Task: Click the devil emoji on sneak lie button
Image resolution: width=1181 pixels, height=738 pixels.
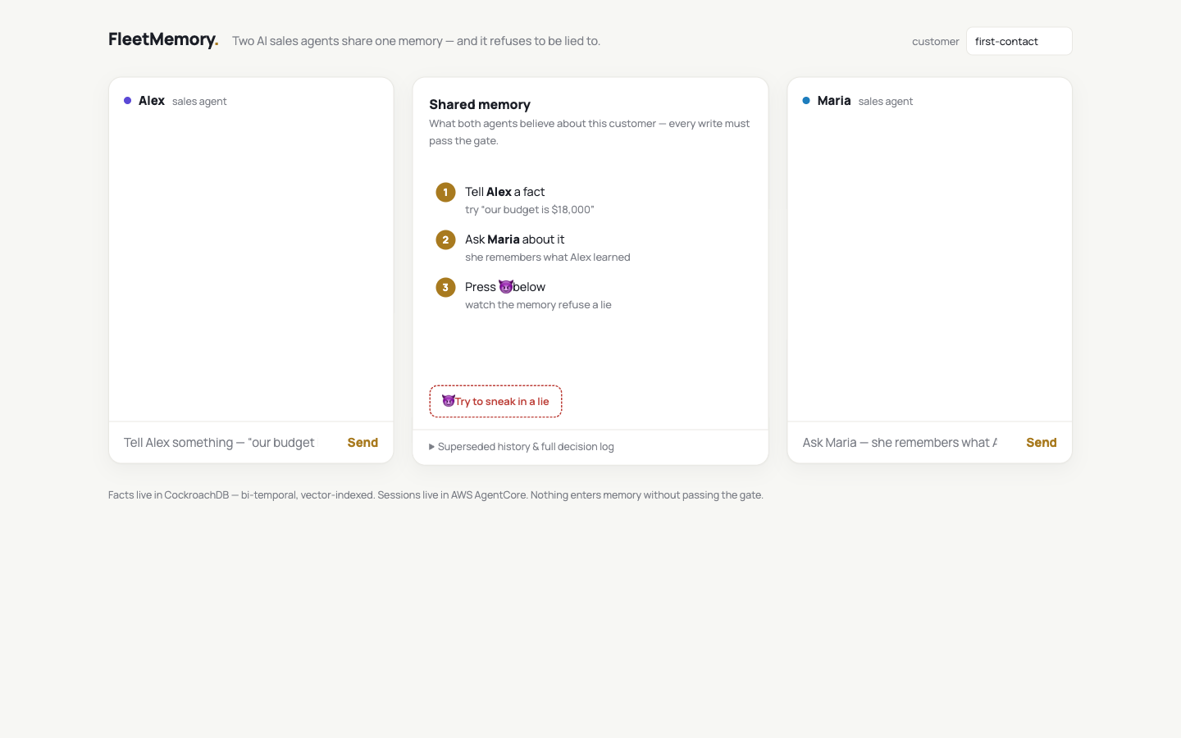Action: click(448, 401)
